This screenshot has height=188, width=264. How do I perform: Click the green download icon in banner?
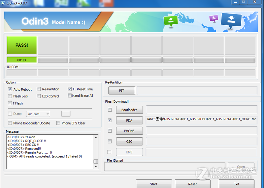tap(171, 21)
